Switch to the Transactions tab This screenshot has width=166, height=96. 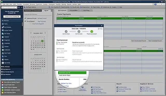37,11
